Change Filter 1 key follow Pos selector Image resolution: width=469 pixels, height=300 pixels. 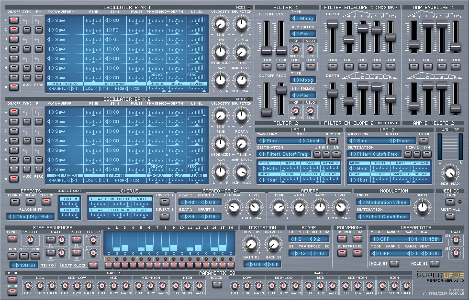pyautogui.click(x=302, y=34)
